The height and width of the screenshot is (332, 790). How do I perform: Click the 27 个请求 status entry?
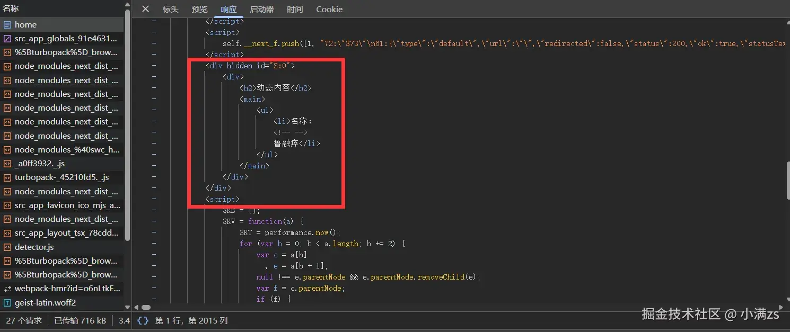tap(24, 320)
